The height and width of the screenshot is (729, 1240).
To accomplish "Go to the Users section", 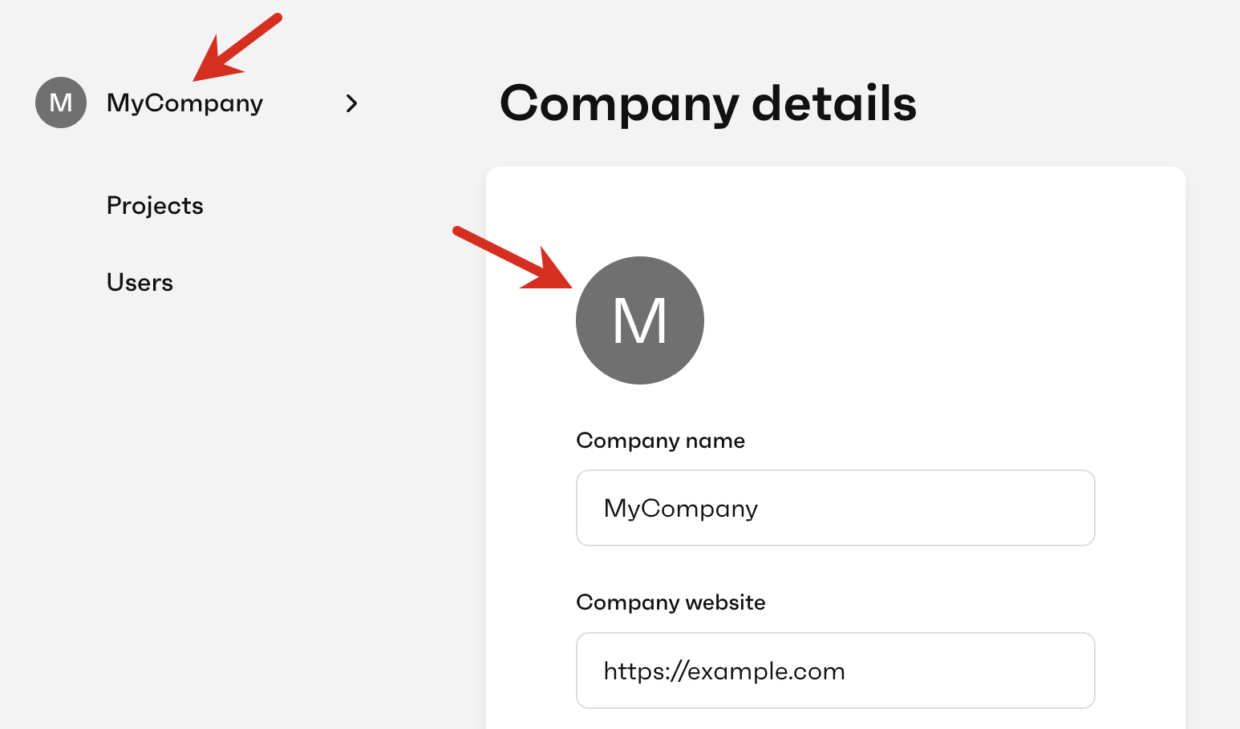I will pyautogui.click(x=140, y=283).
